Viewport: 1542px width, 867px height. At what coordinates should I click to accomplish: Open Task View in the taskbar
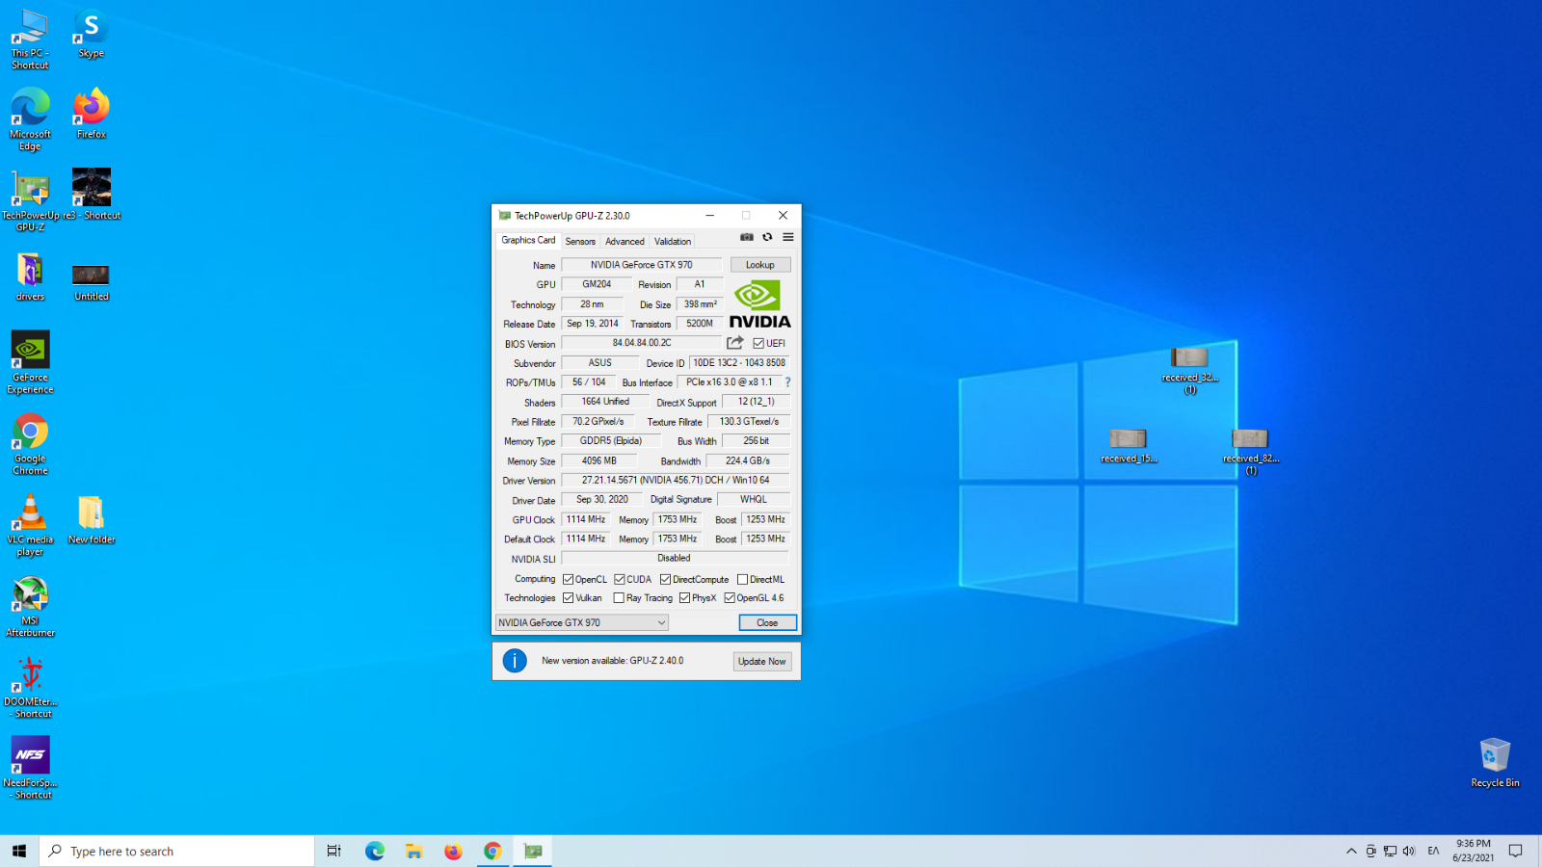(333, 851)
